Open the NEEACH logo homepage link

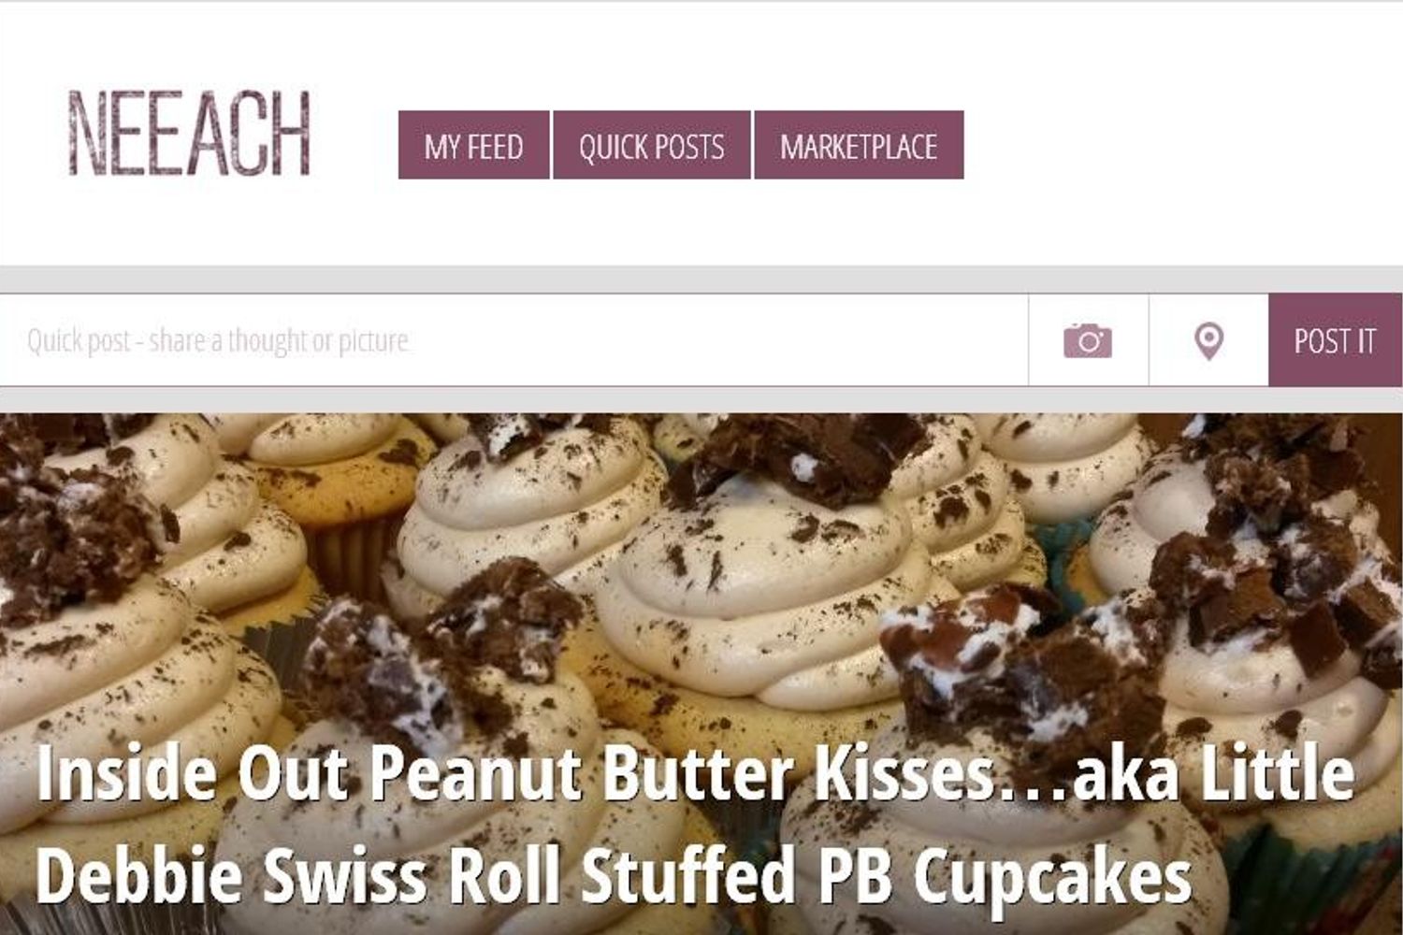[x=189, y=134]
